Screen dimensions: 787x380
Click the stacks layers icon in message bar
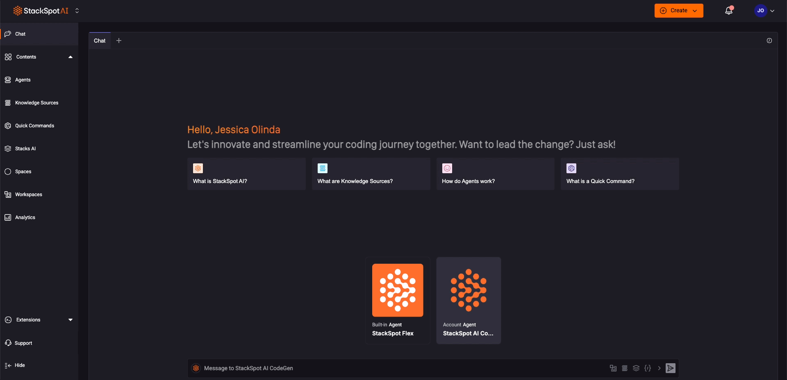pos(636,368)
